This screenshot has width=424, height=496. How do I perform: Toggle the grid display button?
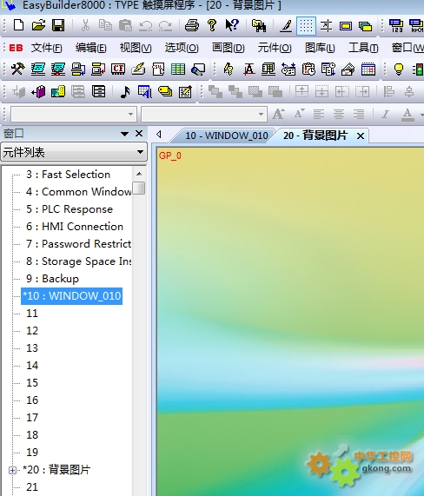tap(306, 25)
